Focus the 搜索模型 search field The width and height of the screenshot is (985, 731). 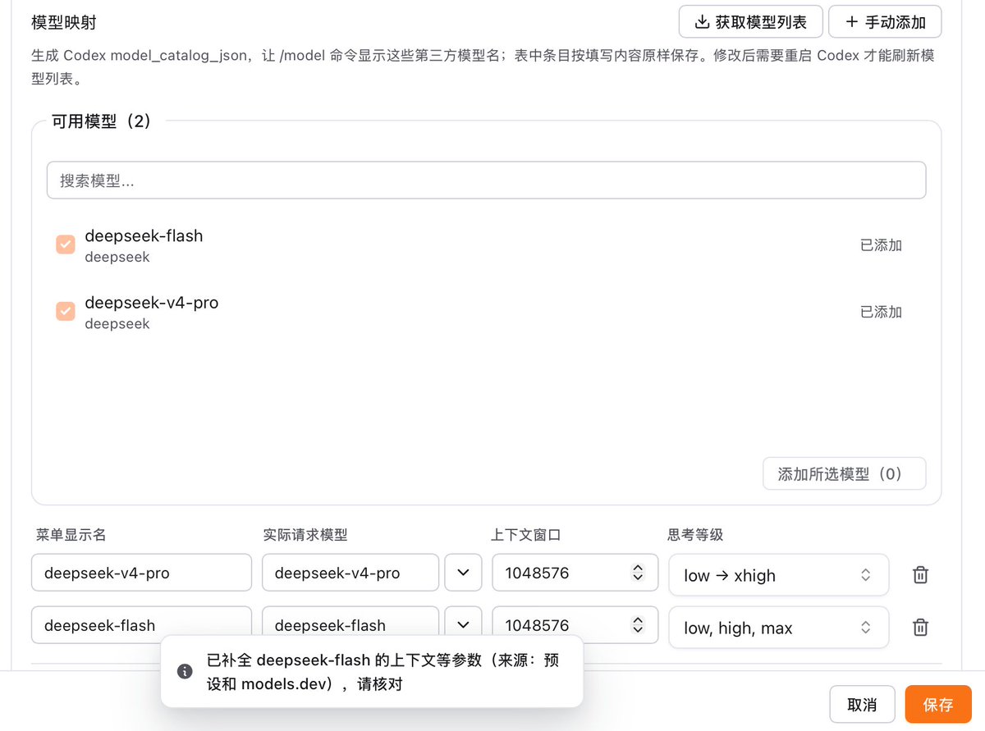click(x=487, y=180)
